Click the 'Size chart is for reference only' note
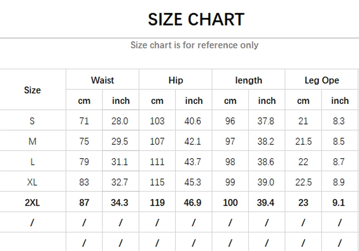This screenshot has width=359, height=251. [x=194, y=45]
